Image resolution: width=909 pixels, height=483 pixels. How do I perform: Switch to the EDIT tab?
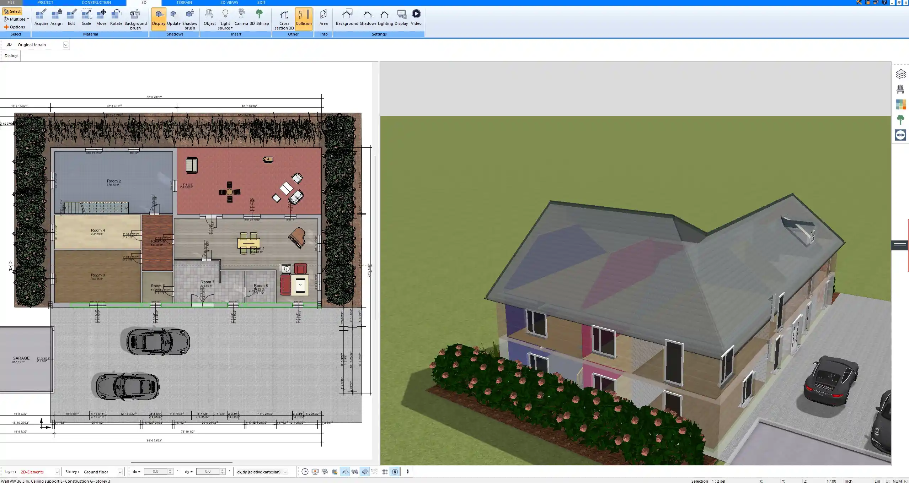261,2
